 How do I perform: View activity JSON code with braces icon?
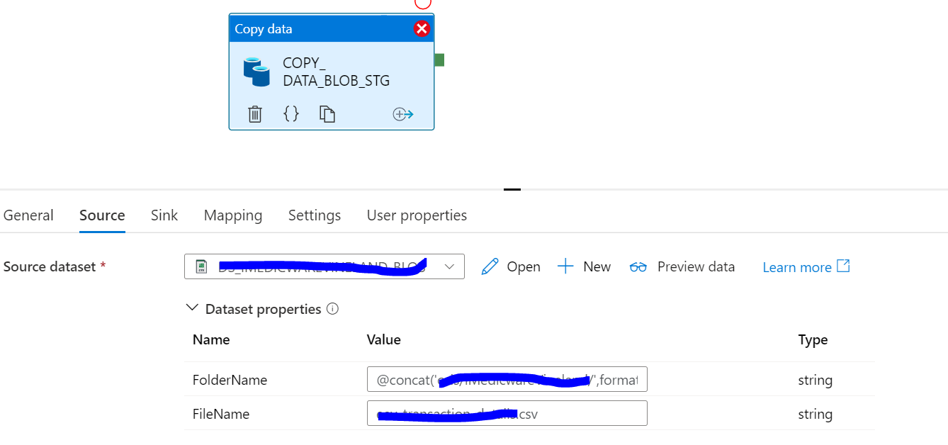click(x=291, y=113)
